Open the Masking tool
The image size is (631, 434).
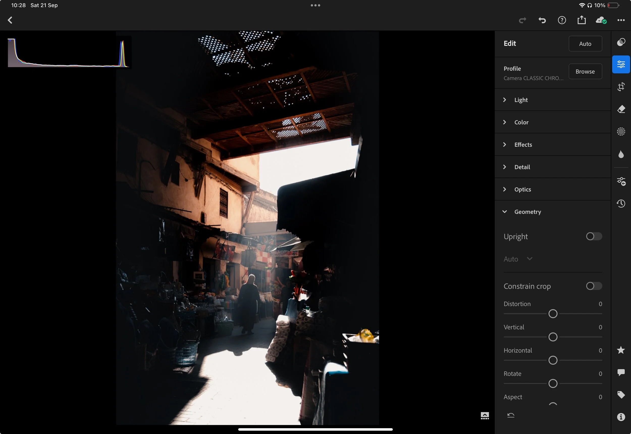pyautogui.click(x=621, y=132)
